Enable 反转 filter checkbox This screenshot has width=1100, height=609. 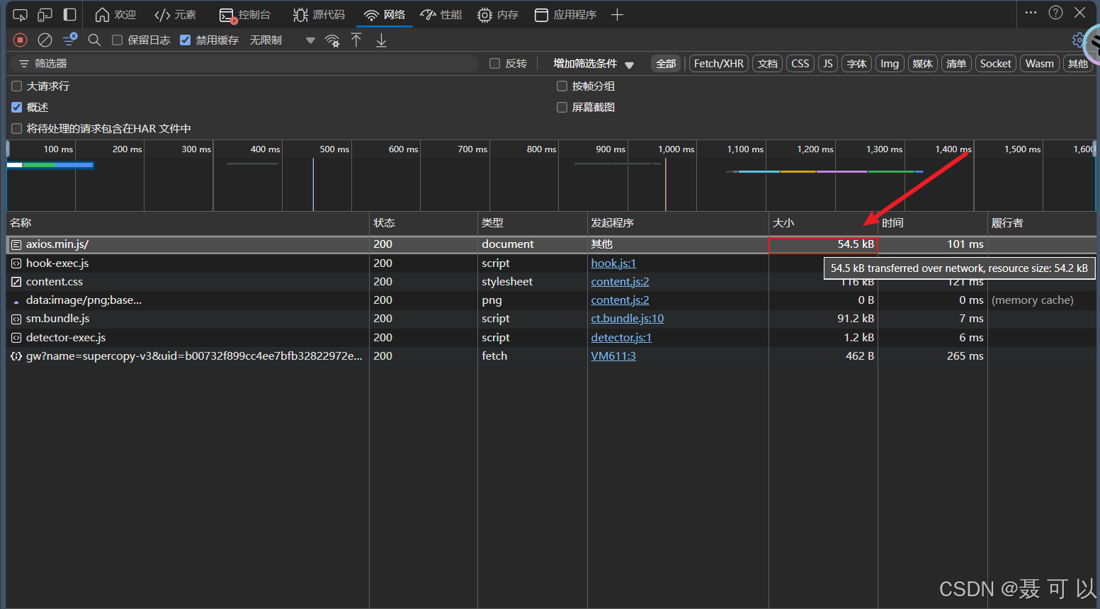tap(495, 64)
